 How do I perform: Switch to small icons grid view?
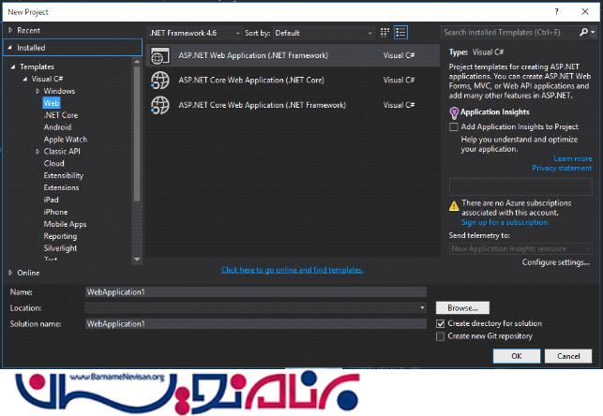(x=384, y=33)
